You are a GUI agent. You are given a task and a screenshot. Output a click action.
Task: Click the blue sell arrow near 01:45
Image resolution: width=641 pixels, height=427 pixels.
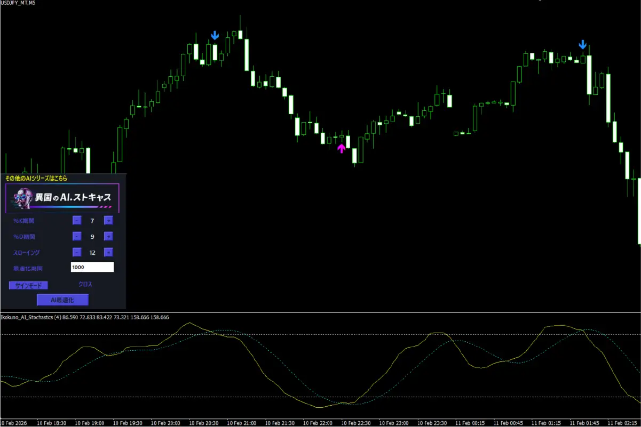583,45
